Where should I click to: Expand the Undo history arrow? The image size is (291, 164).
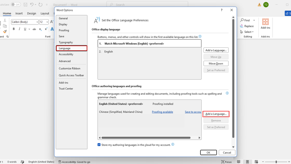[35, 5]
